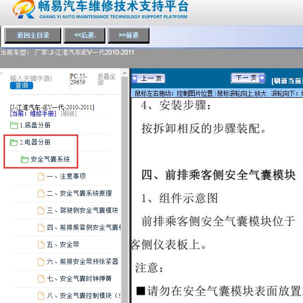Click the document icon of 七、安全气囊时钟弹簧
The height and width of the screenshot is (303, 303).
[41, 278]
